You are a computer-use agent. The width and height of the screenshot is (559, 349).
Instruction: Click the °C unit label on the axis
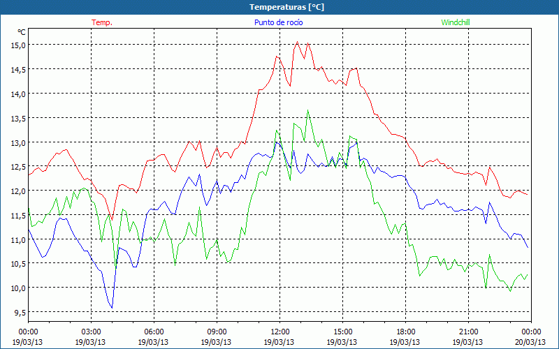point(22,32)
